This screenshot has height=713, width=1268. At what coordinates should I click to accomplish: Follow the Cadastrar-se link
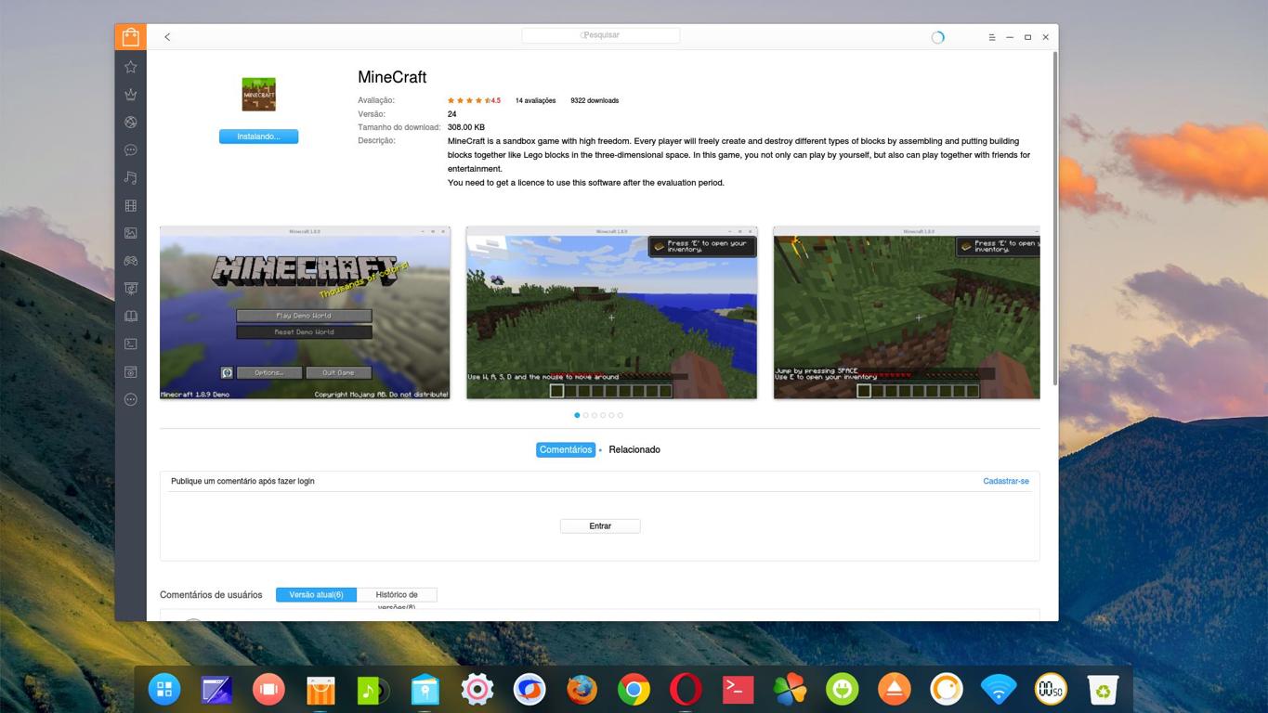point(1005,481)
